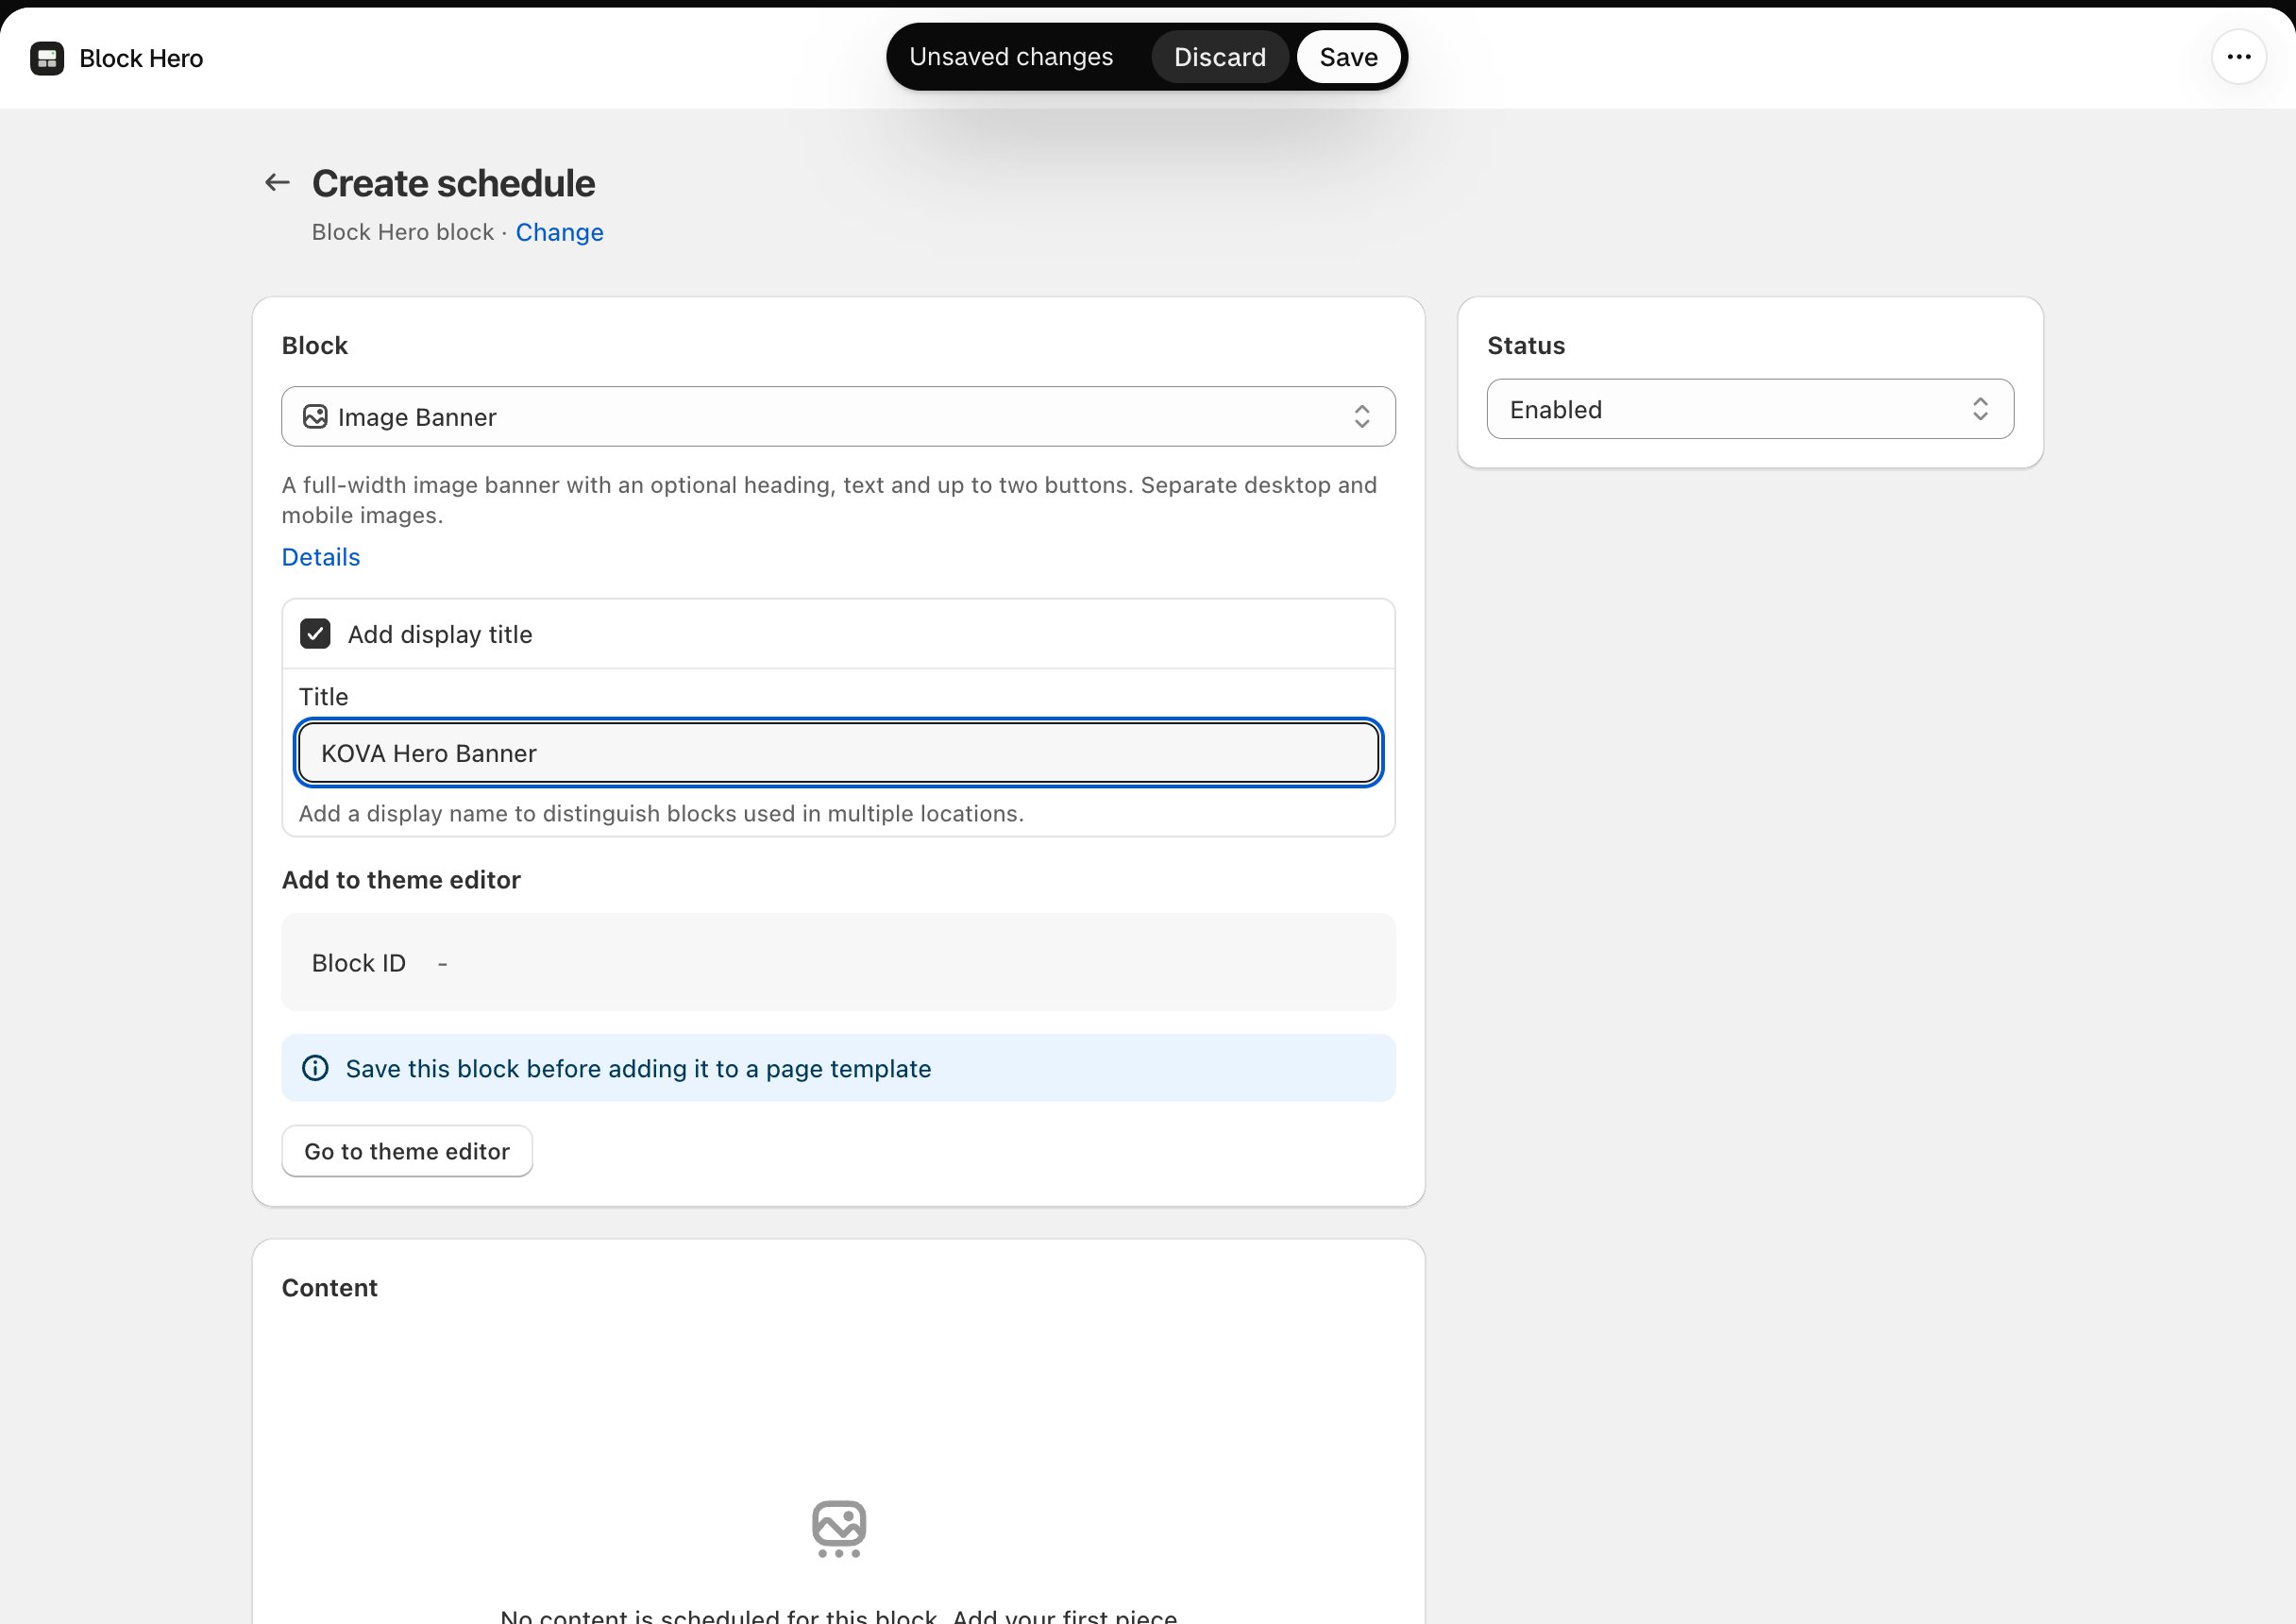Click the Add to theme editor heading
The width and height of the screenshot is (2296, 1624).
pyautogui.click(x=401, y=880)
